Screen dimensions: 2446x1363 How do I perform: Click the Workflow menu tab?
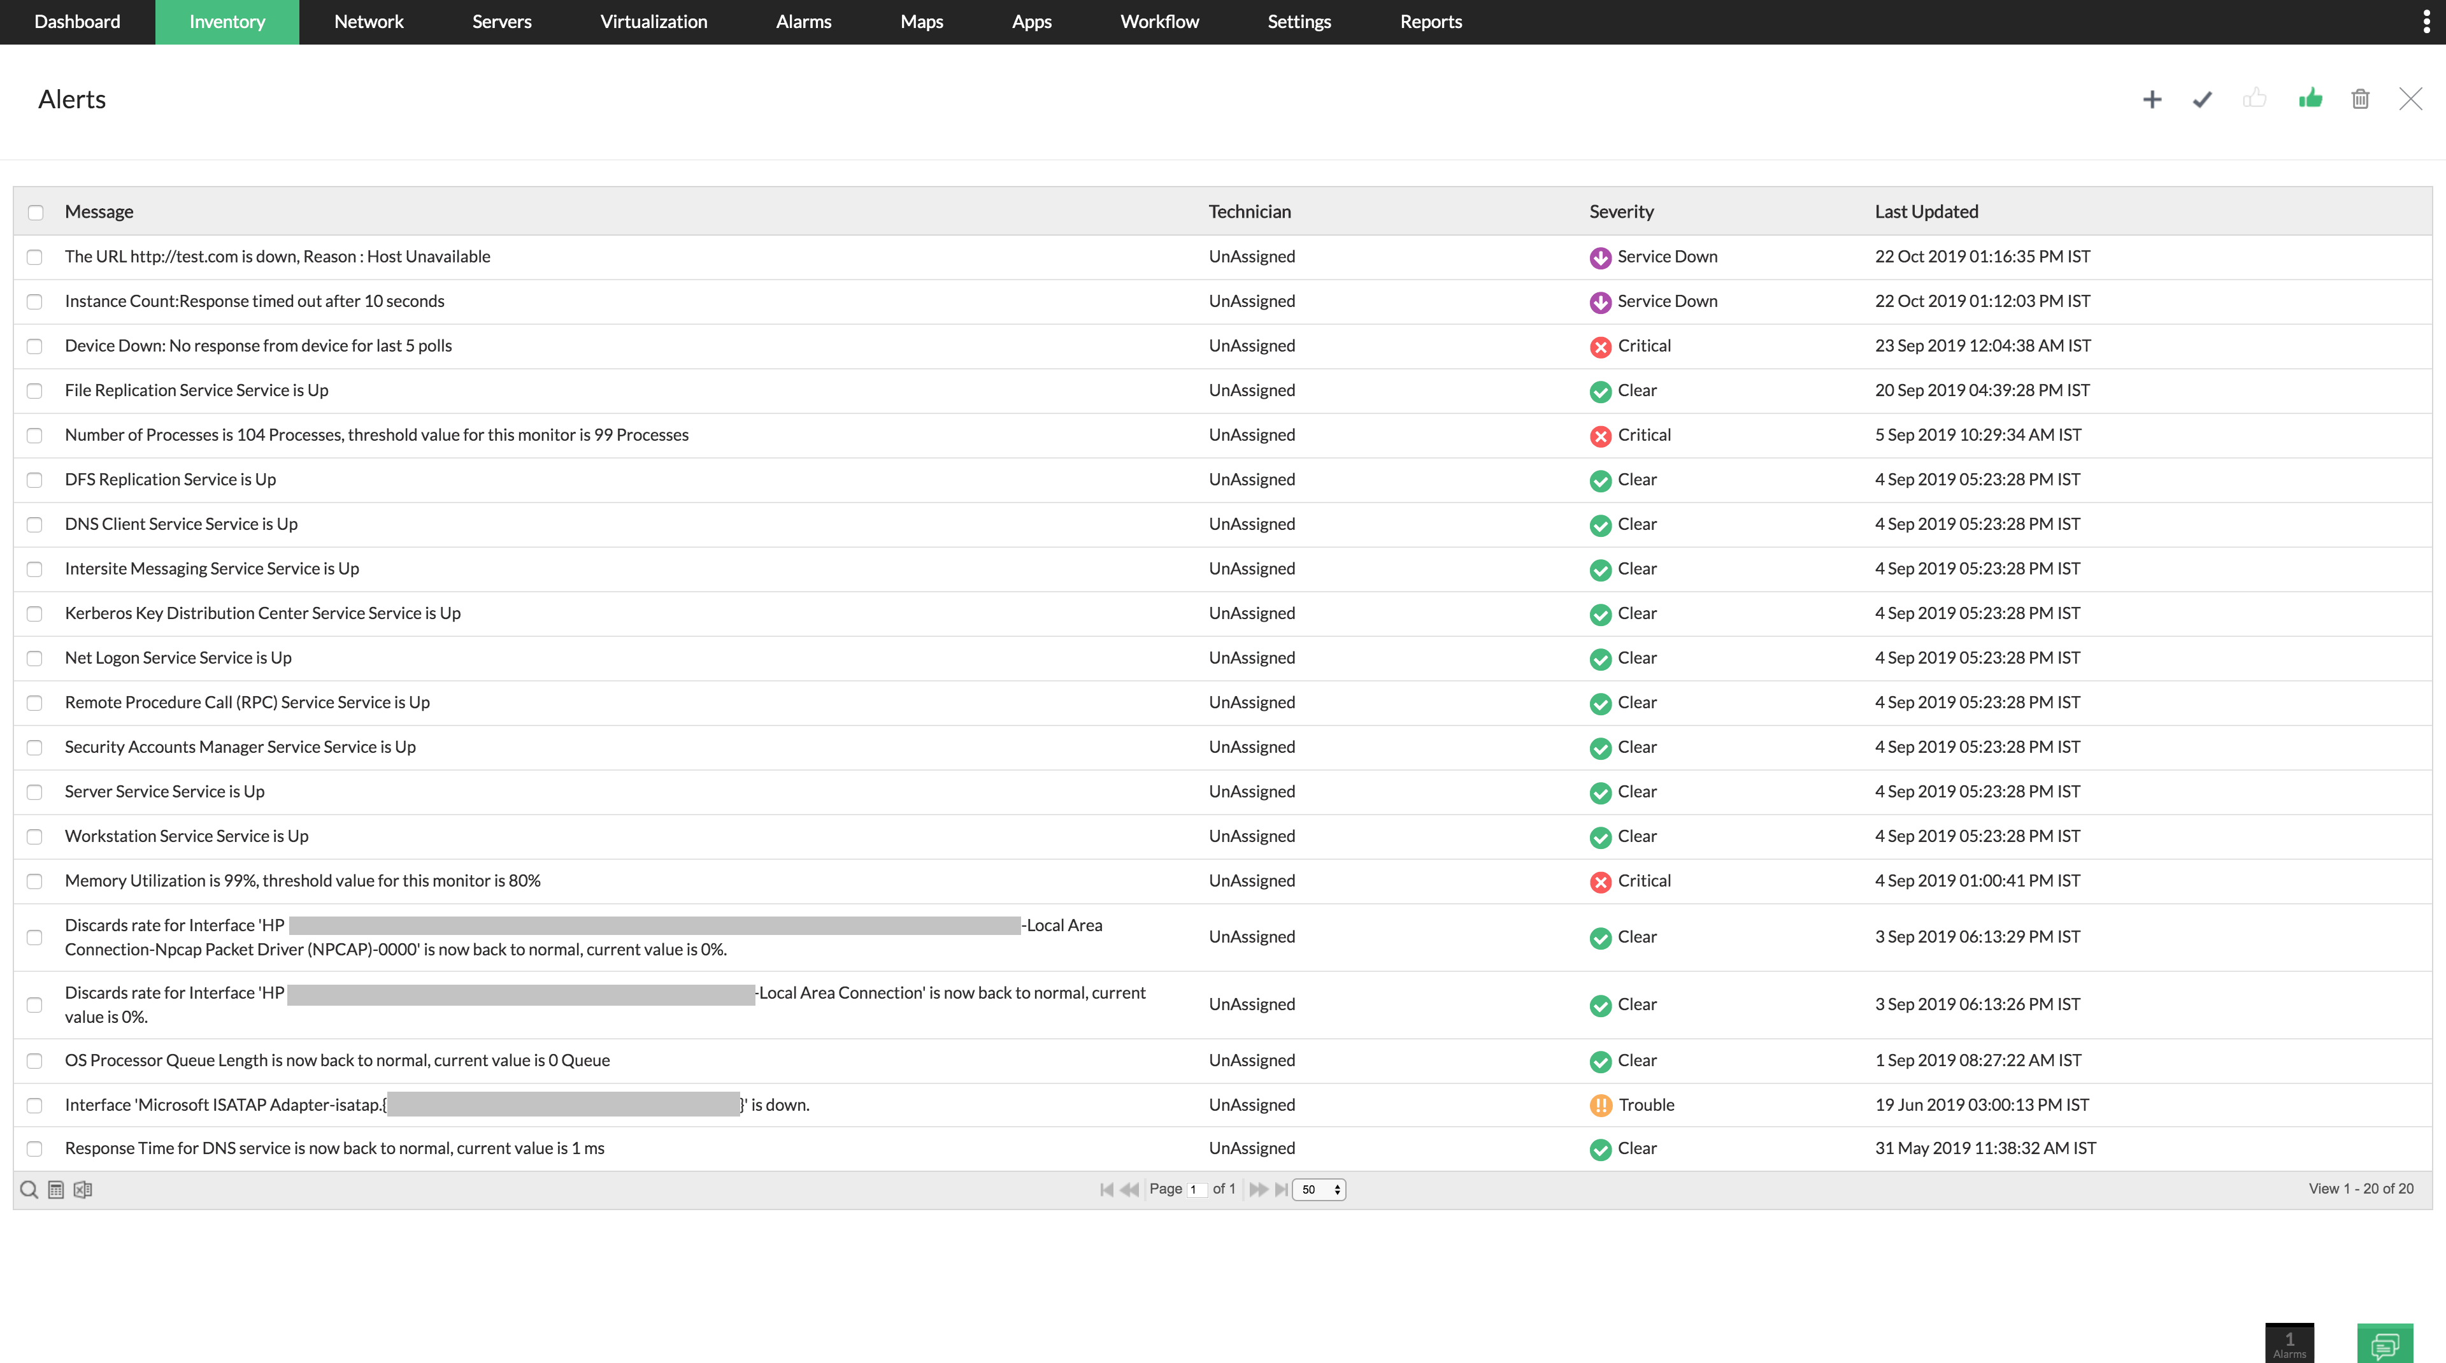point(1160,22)
